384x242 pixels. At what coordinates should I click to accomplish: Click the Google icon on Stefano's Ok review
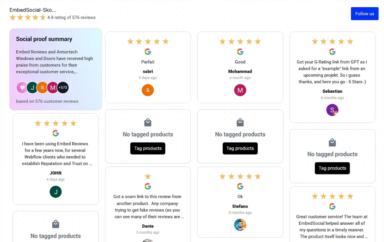click(x=240, y=186)
